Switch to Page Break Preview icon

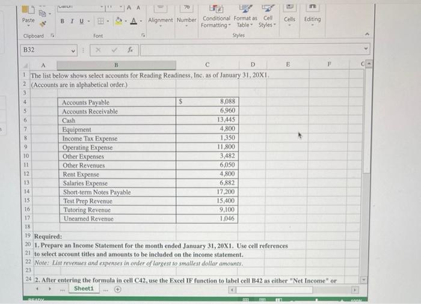tap(278, 299)
